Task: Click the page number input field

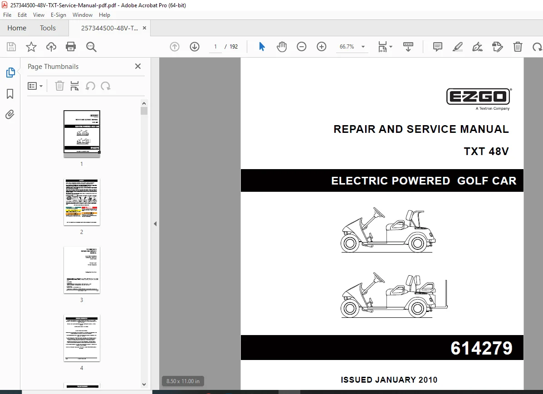Action: (215, 47)
